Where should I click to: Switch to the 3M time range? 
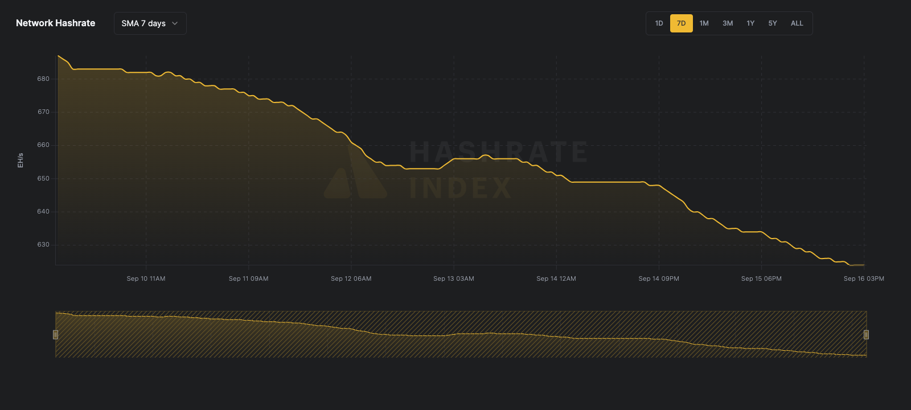[728, 23]
